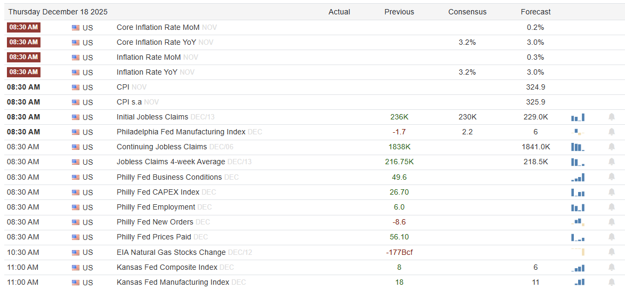Select the Actual column header

click(339, 12)
